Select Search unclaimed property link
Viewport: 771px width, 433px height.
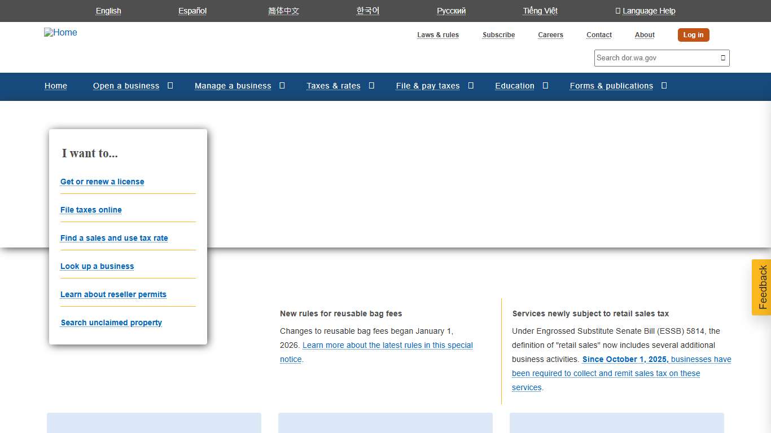(x=111, y=322)
